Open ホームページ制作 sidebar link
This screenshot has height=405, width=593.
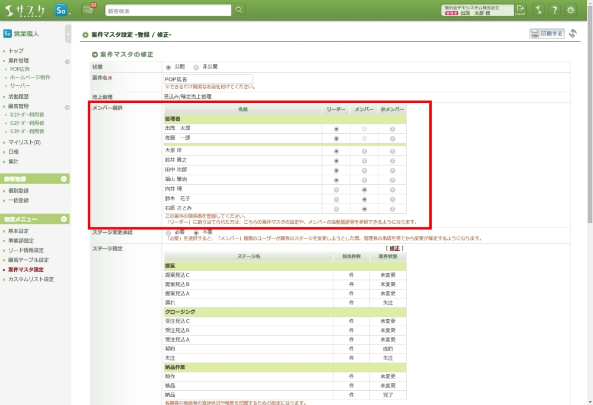pos(30,78)
